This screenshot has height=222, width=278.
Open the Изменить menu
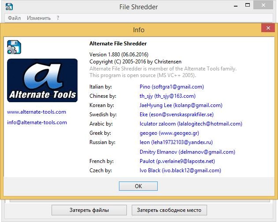39,18
